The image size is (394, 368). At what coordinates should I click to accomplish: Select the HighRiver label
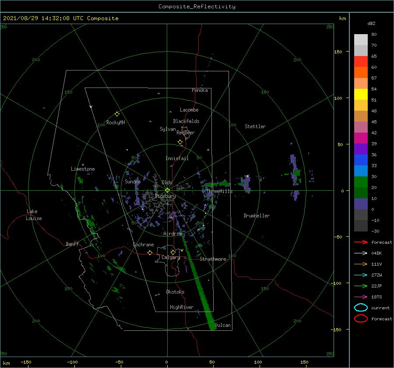pos(182,307)
